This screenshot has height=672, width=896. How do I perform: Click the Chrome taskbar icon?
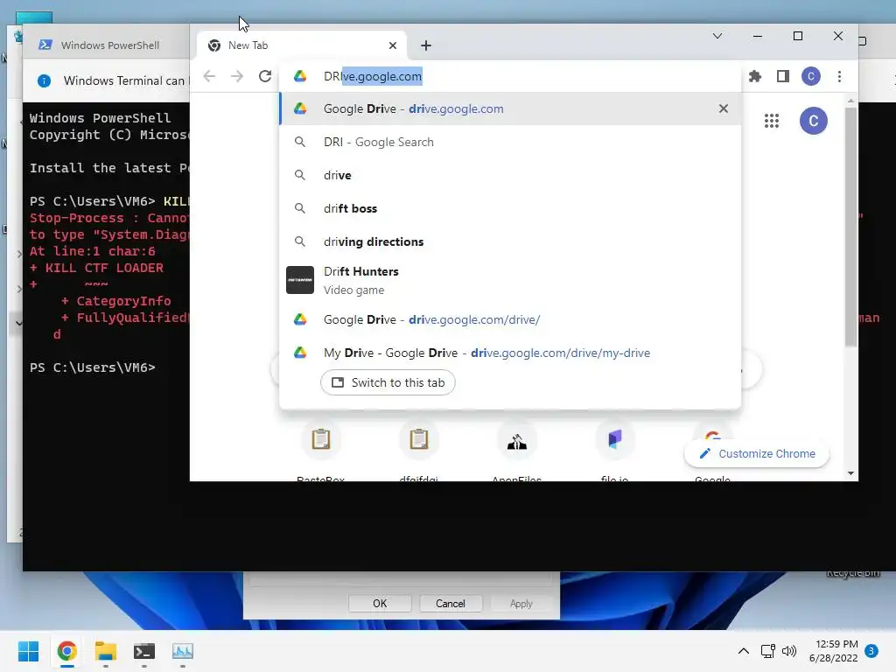click(x=66, y=651)
